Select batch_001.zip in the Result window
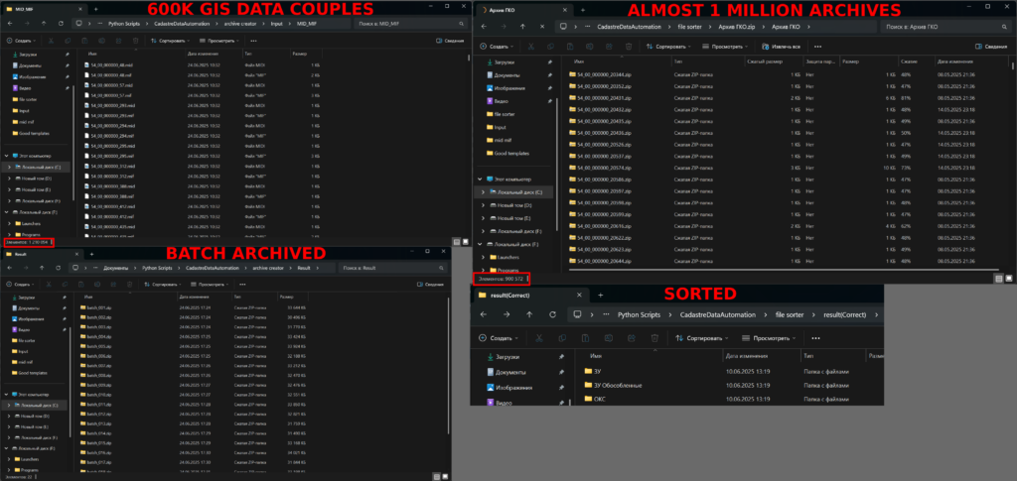Image resolution: width=1017 pixels, height=481 pixels. [96, 308]
